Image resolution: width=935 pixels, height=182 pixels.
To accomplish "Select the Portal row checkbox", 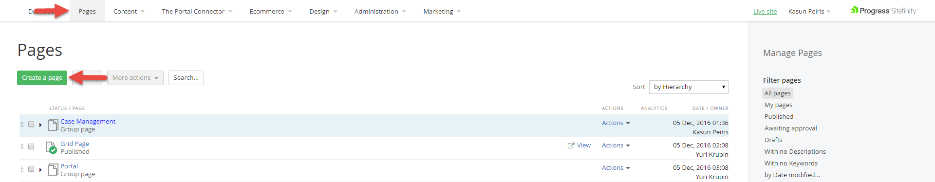I will [31, 169].
